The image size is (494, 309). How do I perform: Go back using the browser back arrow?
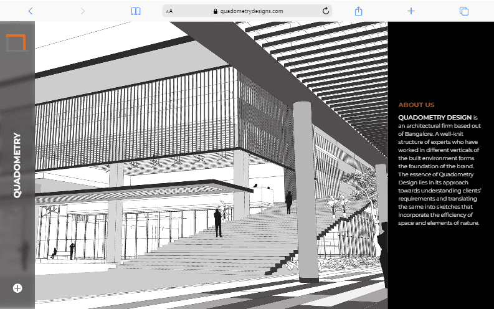tap(31, 11)
